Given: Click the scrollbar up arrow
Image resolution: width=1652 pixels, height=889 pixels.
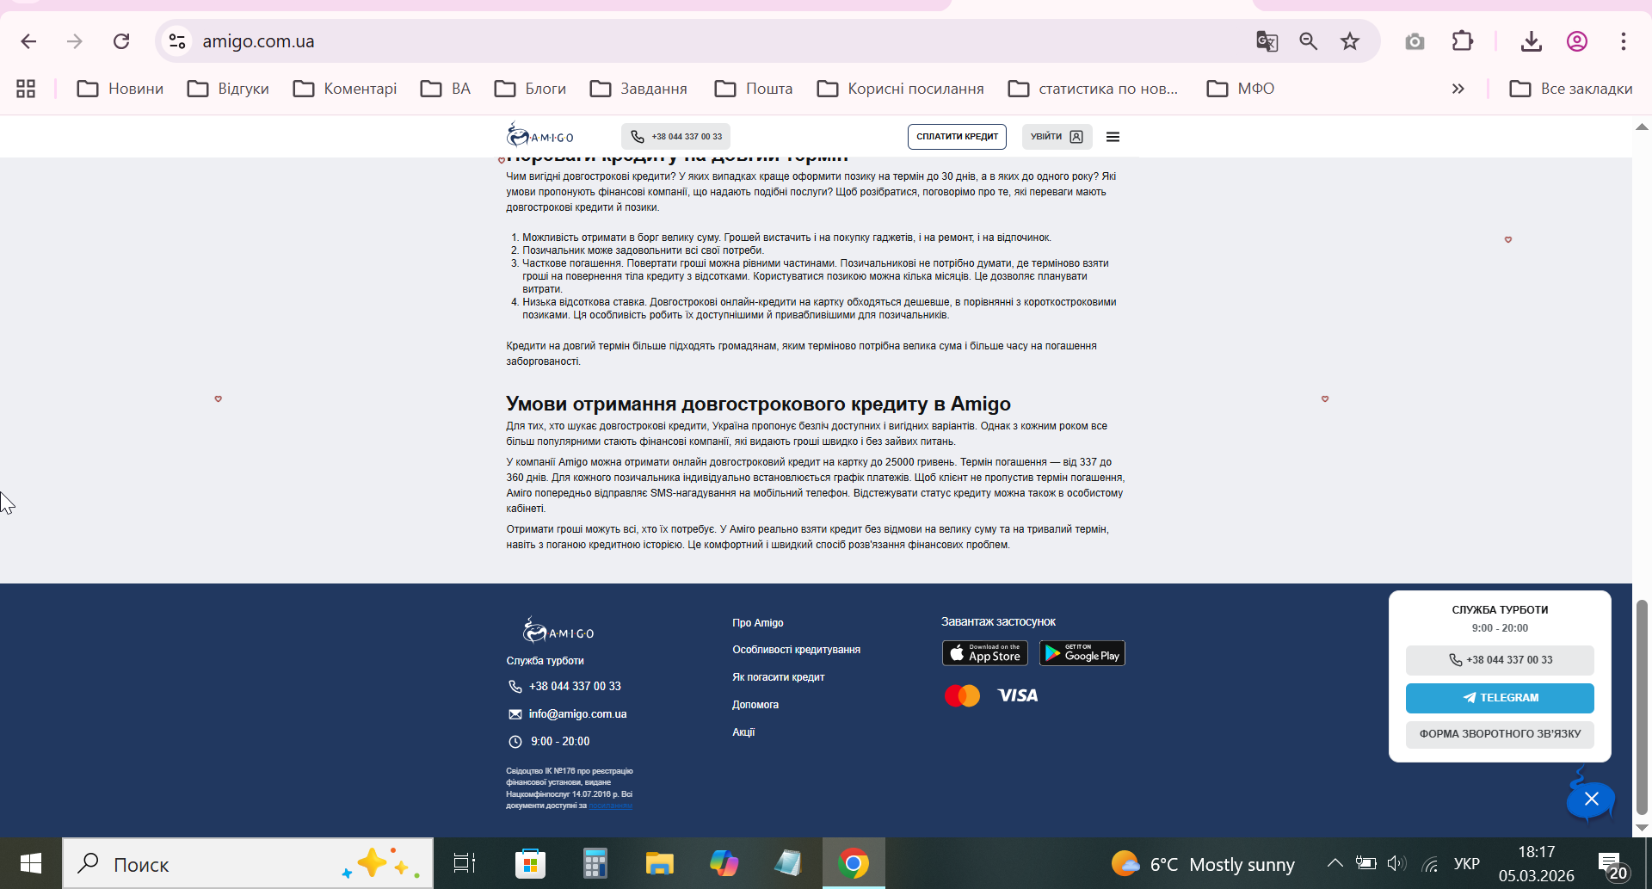Looking at the screenshot, I should (1642, 127).
